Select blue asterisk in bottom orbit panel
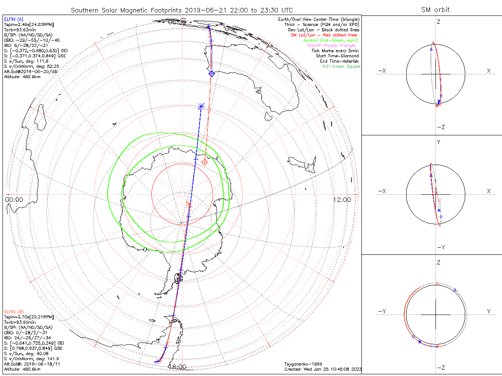Screen dimensions: 502x376 pos(420,342)
